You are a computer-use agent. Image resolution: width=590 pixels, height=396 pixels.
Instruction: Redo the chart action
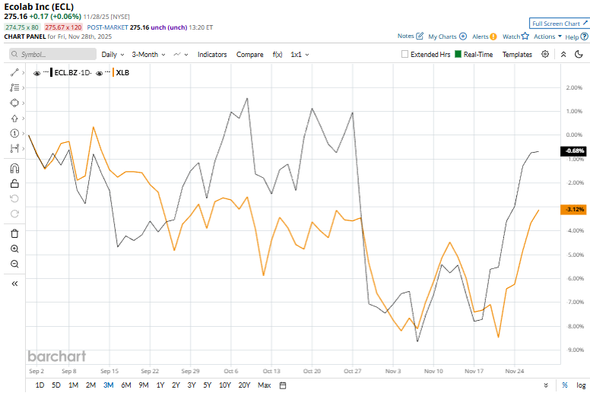(14, 214)
